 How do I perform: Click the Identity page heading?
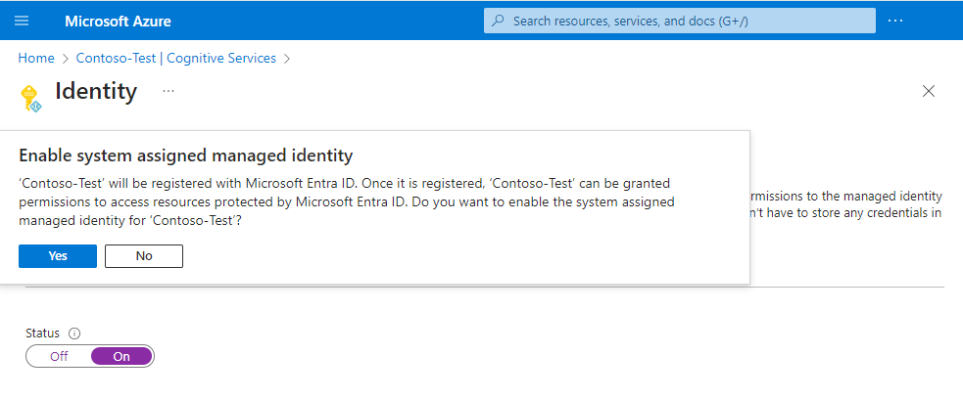tap(96, 91)
